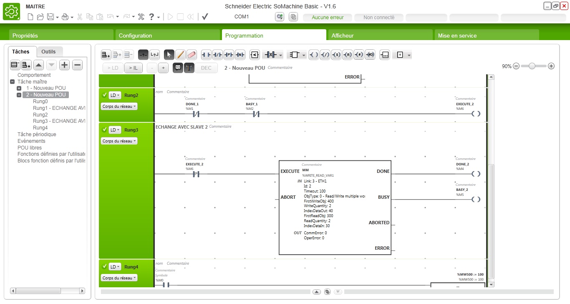Insert a normally closed contact
The height and width of the screenshot is (304, 570).
[217, 55]
